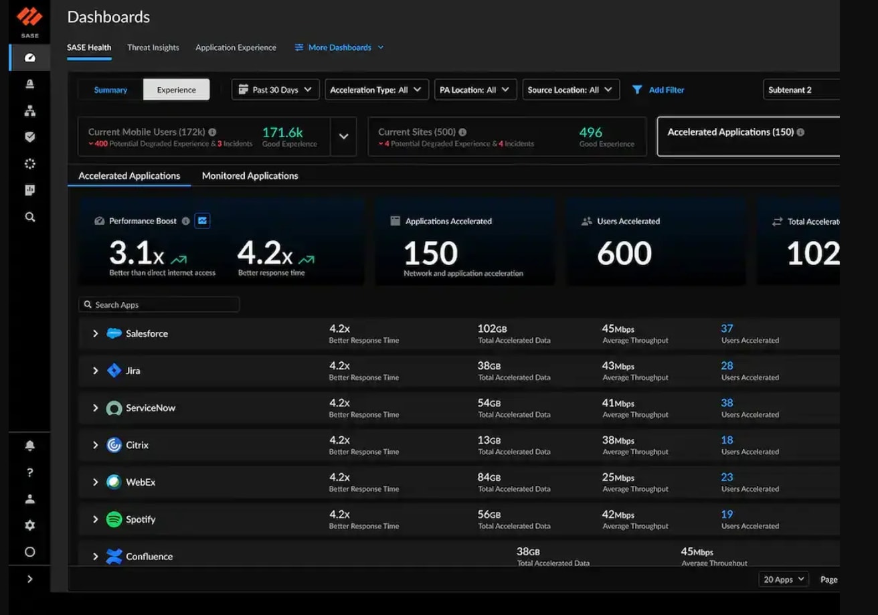Click the Jira logo icon
The height and width of the screenshot is (615, 878).
114,371
